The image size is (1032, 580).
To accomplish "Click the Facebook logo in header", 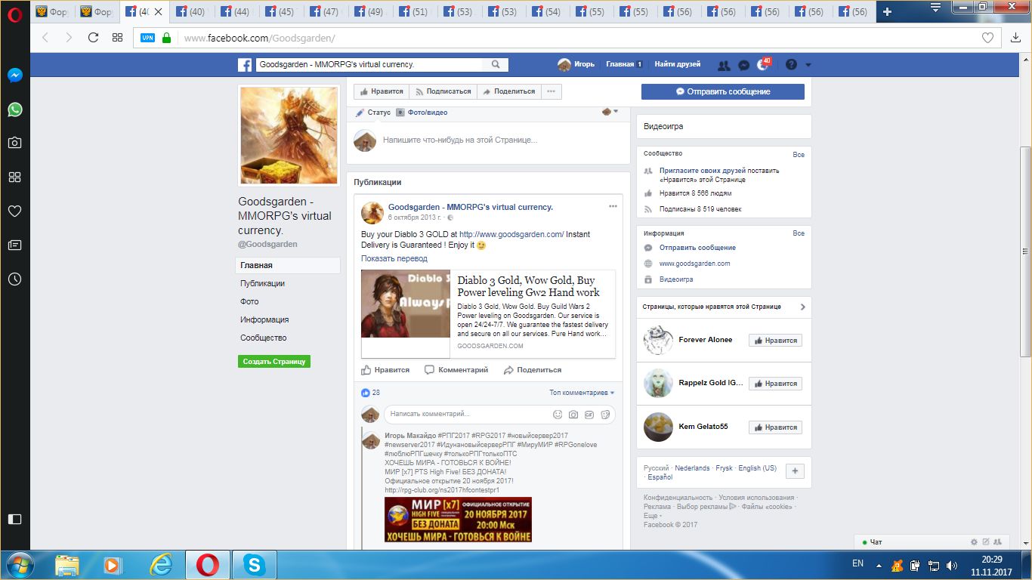I will pos(245,65).
